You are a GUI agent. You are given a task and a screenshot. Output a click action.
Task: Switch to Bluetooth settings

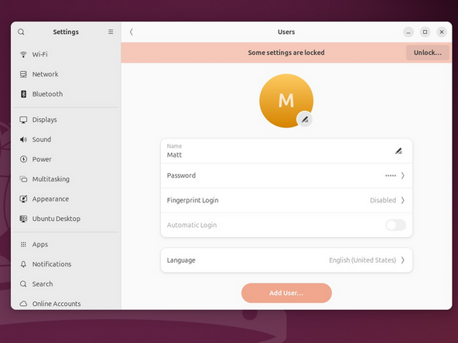(x=66, y=94)
